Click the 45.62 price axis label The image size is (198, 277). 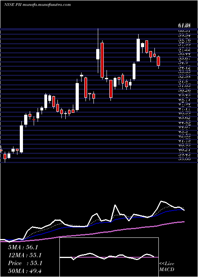pos(184,118)
